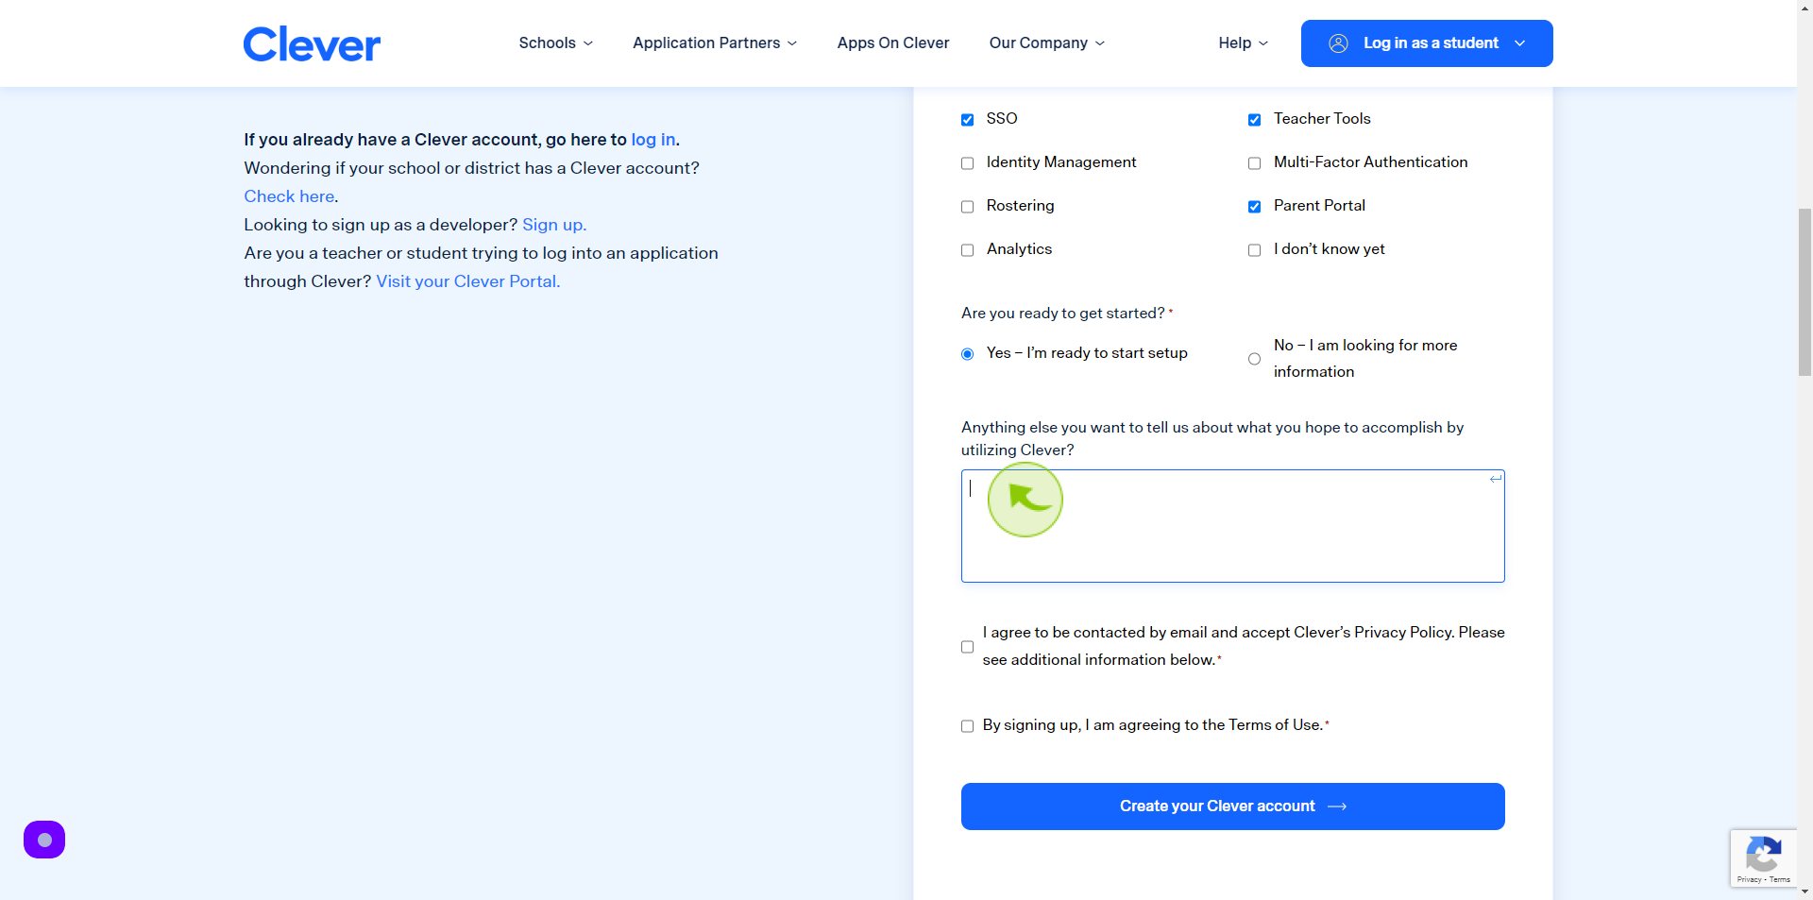
Task: Click the Clever logo
Action: coord(312,43)
